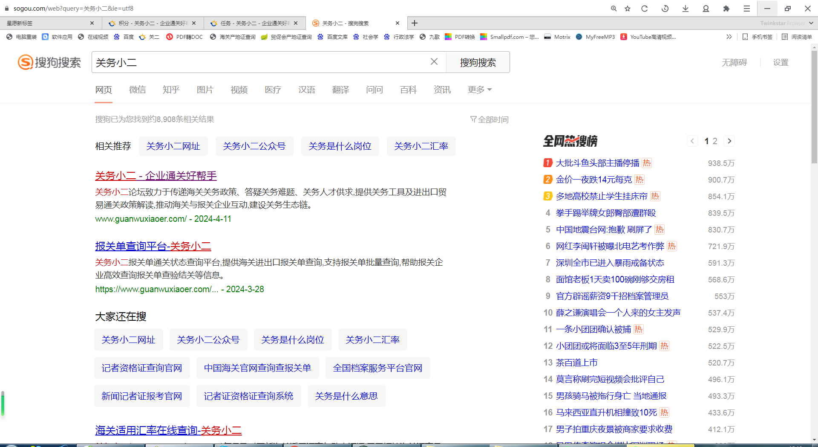The height and width of the screenshot is (447, 818).
Task: Open the 全部时间 time filter
Action: click(x=490, y=119)
